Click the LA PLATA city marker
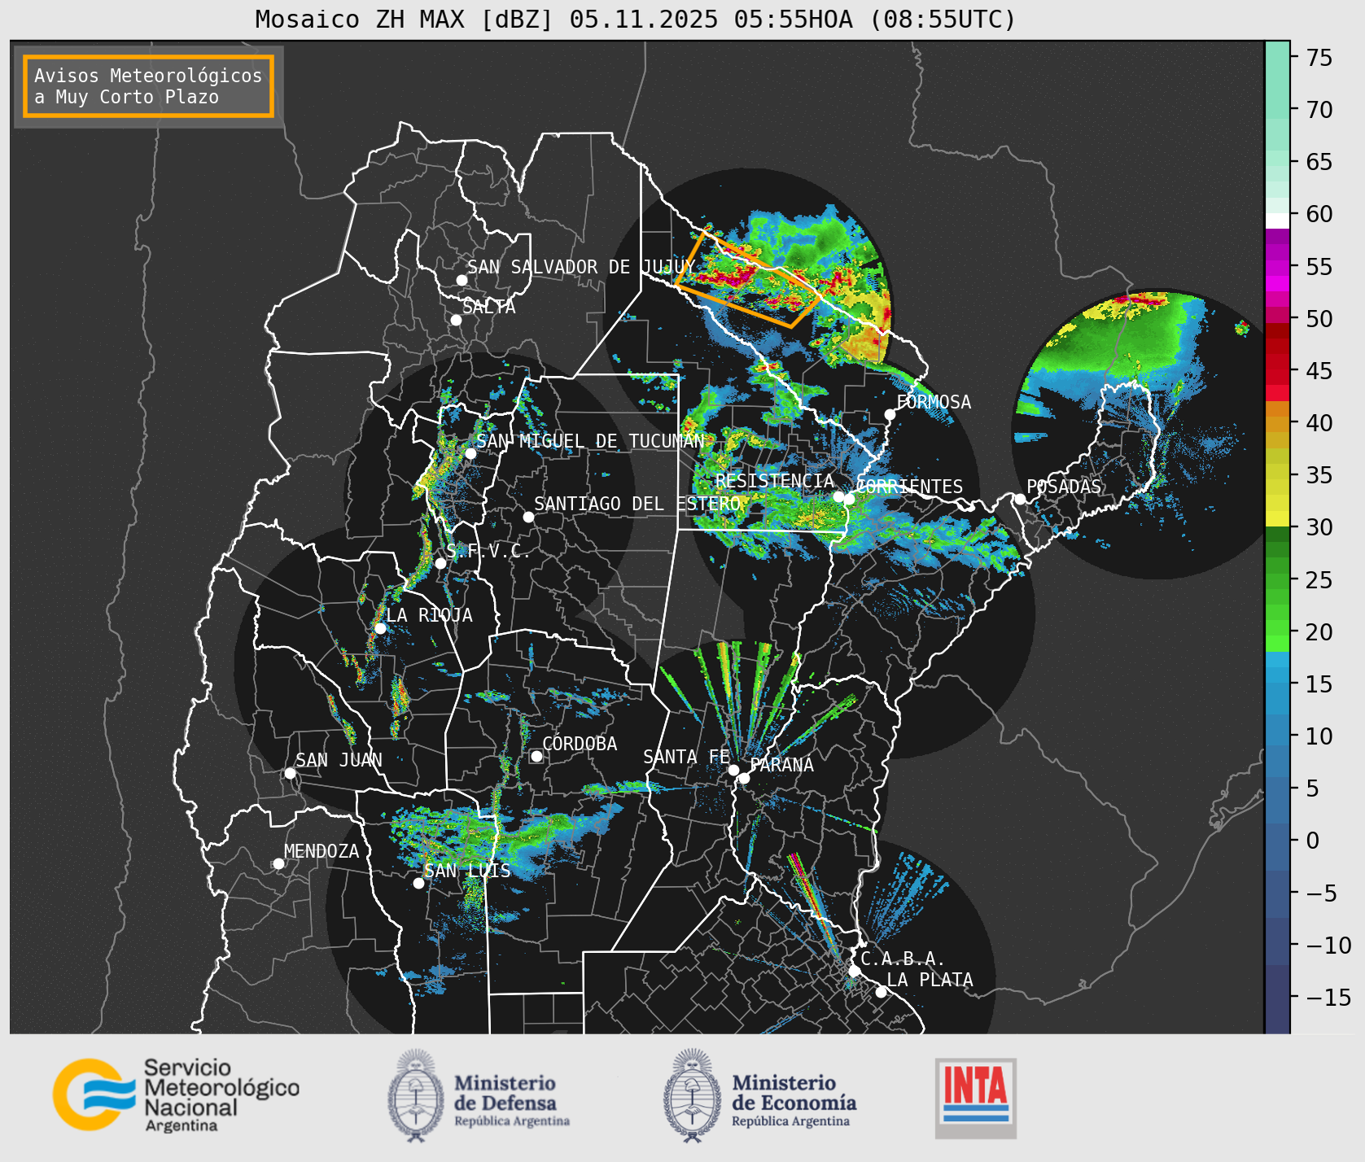 coord(881,991)
